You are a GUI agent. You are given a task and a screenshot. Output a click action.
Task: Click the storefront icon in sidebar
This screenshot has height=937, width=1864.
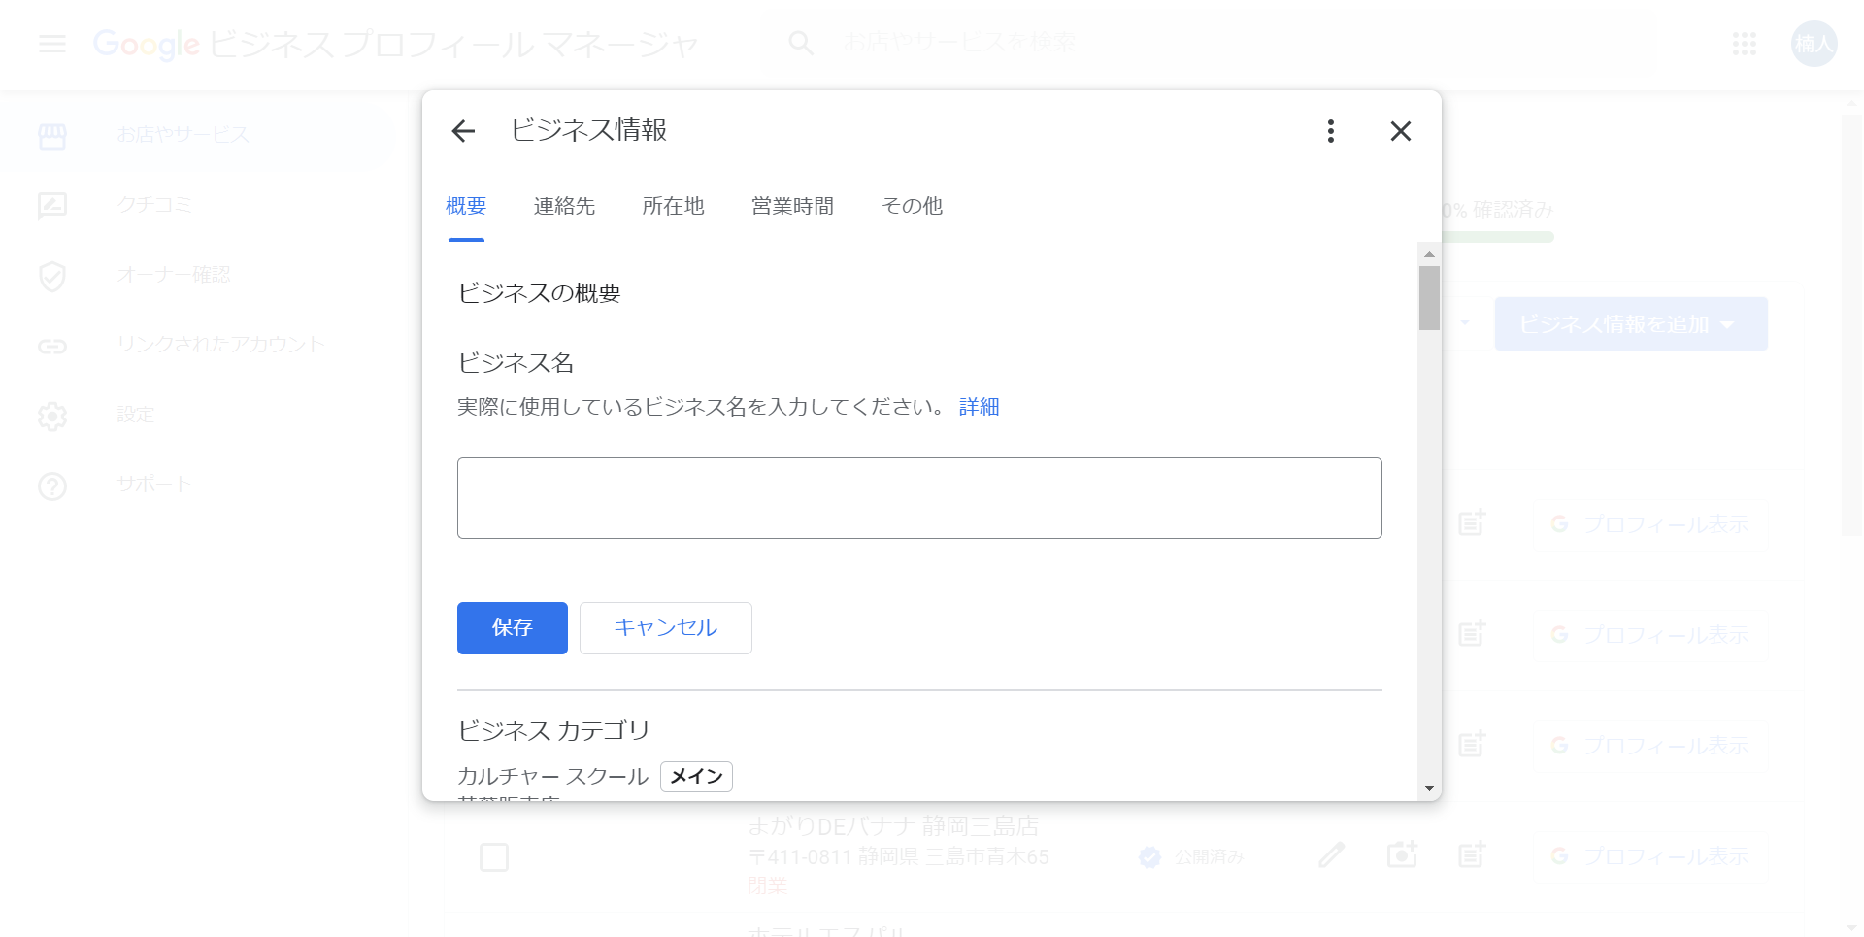(x=52, y=136)
